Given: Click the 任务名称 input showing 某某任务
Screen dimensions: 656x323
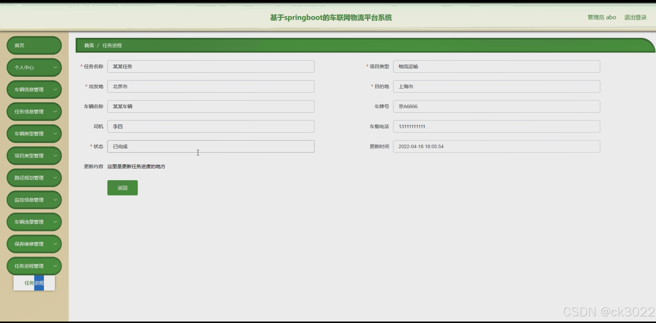Looking at the screenshot, I should tap(211, 66).
